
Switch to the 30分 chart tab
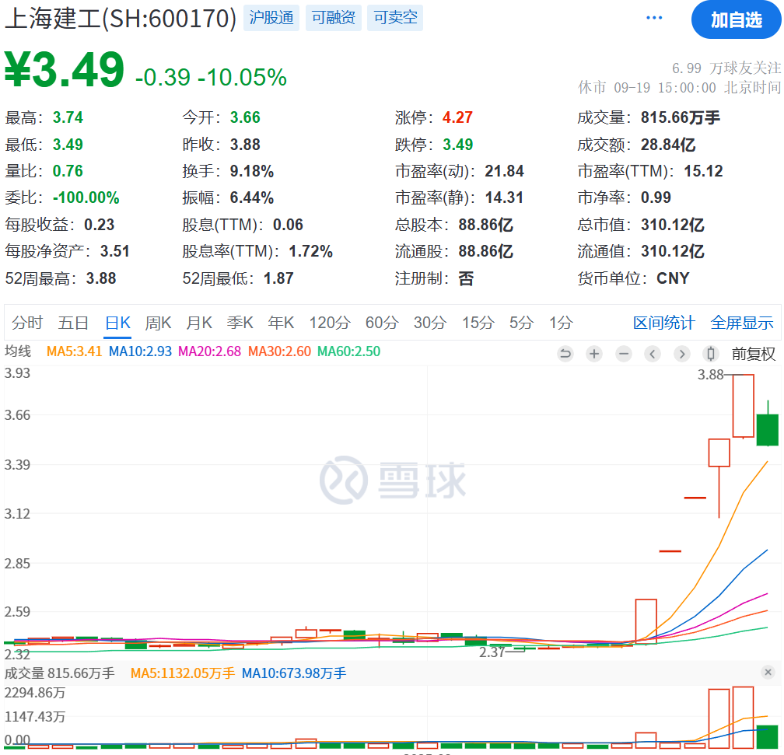pyautogui.click(x=430, y=323)
